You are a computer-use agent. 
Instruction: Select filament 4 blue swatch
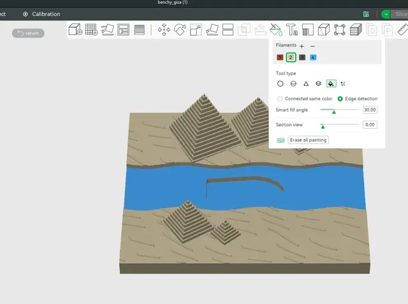313,57
